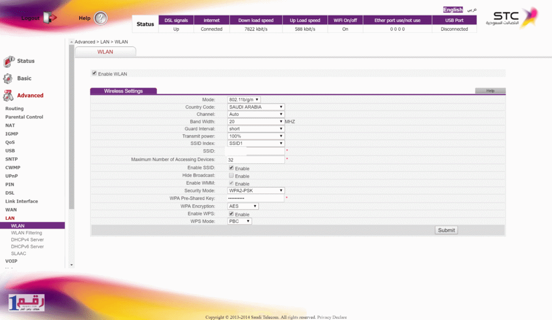Image resolution: width=552 pixels, height=320 pixels.
Task: Click the WPA Pre-Shared Key field
Action: pyautogui.click(x=256, y=198)
